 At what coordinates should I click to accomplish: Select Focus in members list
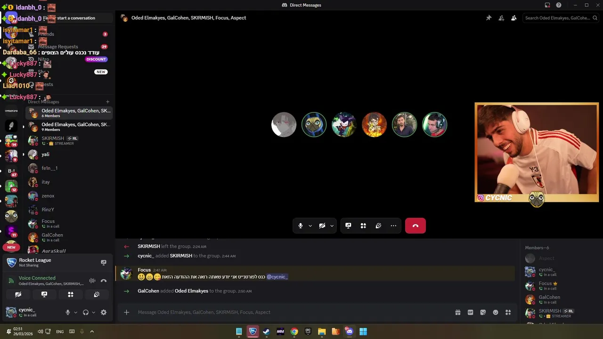(561, 285)
